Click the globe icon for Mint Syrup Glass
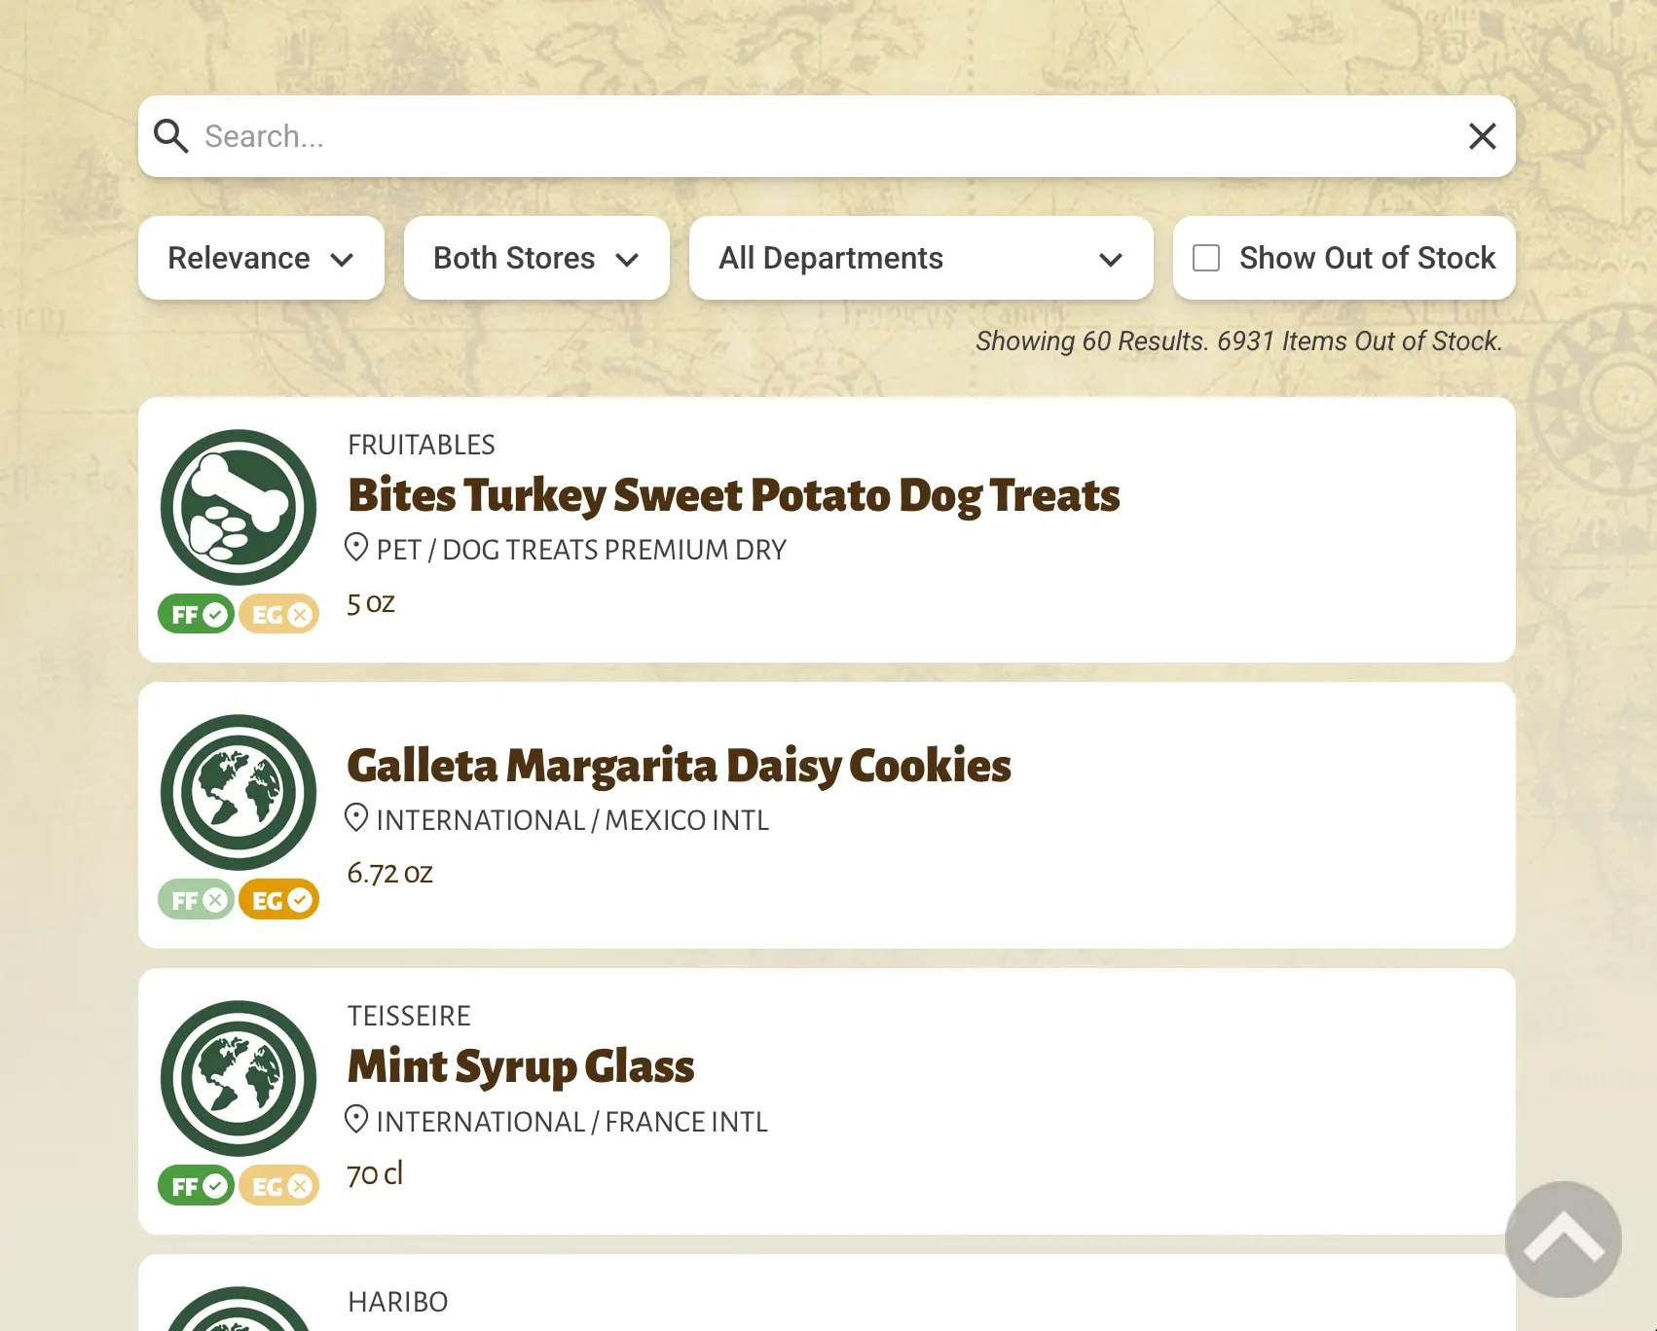 pyautogui.click(x=239, y=1078)
